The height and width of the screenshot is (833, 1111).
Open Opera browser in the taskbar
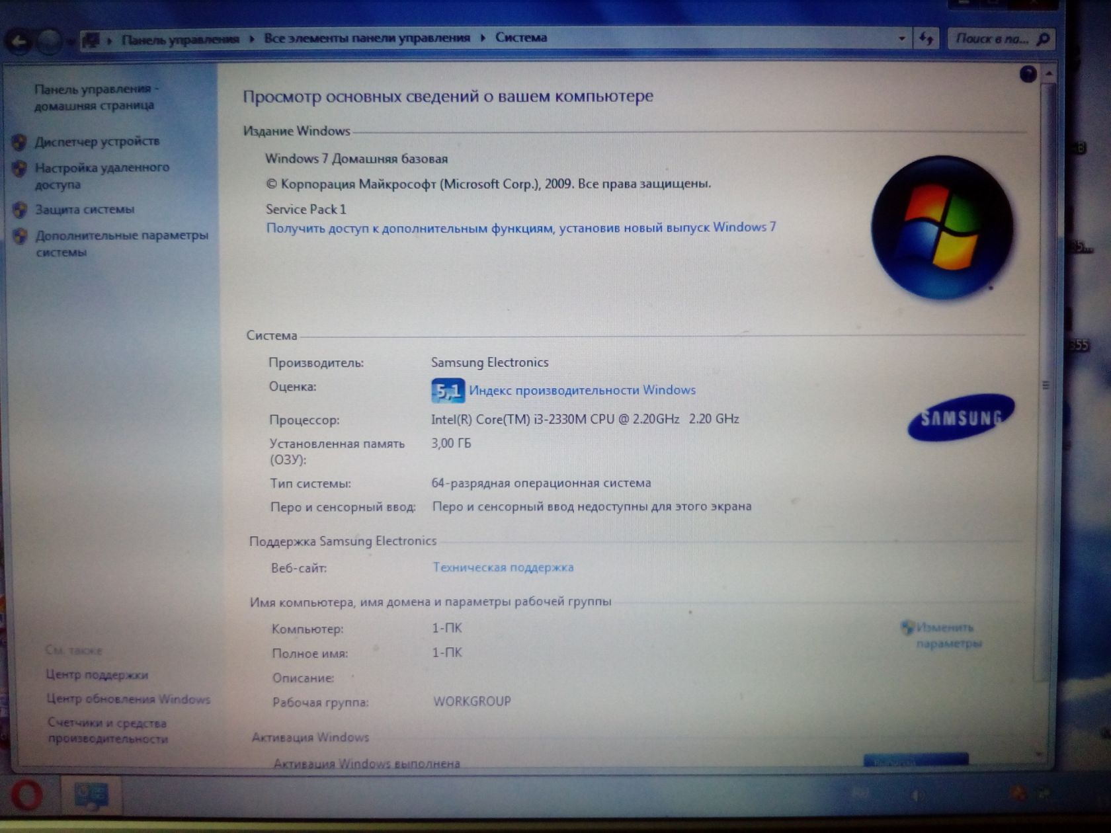pos(26,796)
